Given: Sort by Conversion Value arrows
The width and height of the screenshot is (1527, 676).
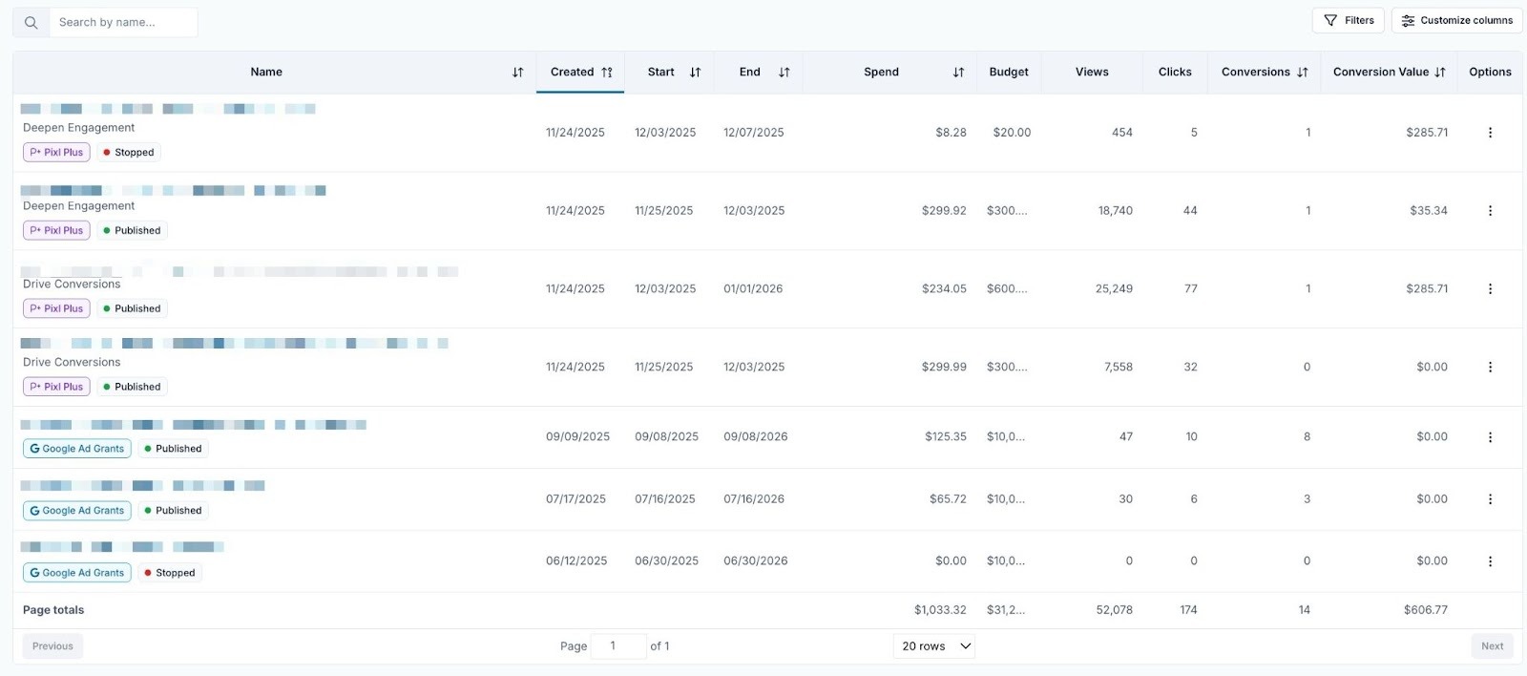Looking at the screenshot, I should [x=1440, y=73].
